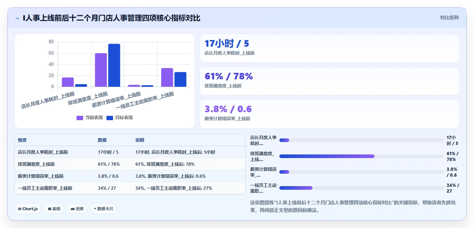Click description cell ending 上线后: 27%
Screen dimensions: 474x228
coord(174,188)
